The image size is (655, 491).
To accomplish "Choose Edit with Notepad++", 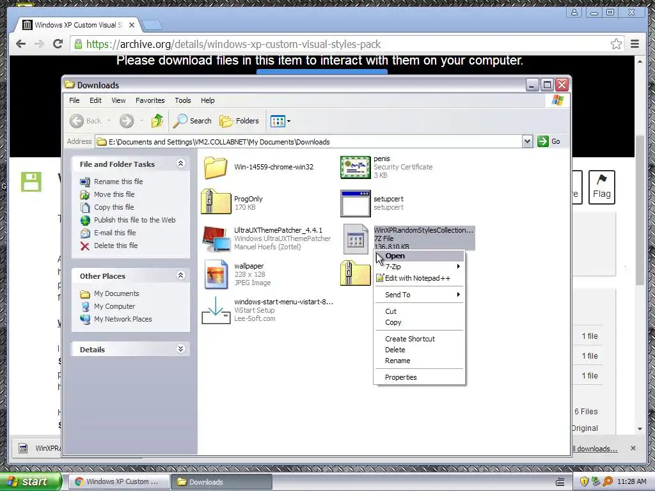I will [420, 279].
